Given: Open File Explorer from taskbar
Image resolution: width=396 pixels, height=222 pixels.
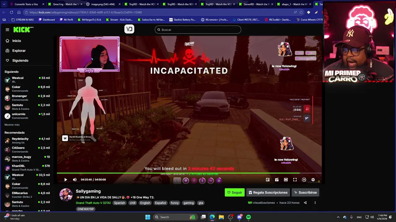Looking at the screenshot, I should tap(221, 217).
